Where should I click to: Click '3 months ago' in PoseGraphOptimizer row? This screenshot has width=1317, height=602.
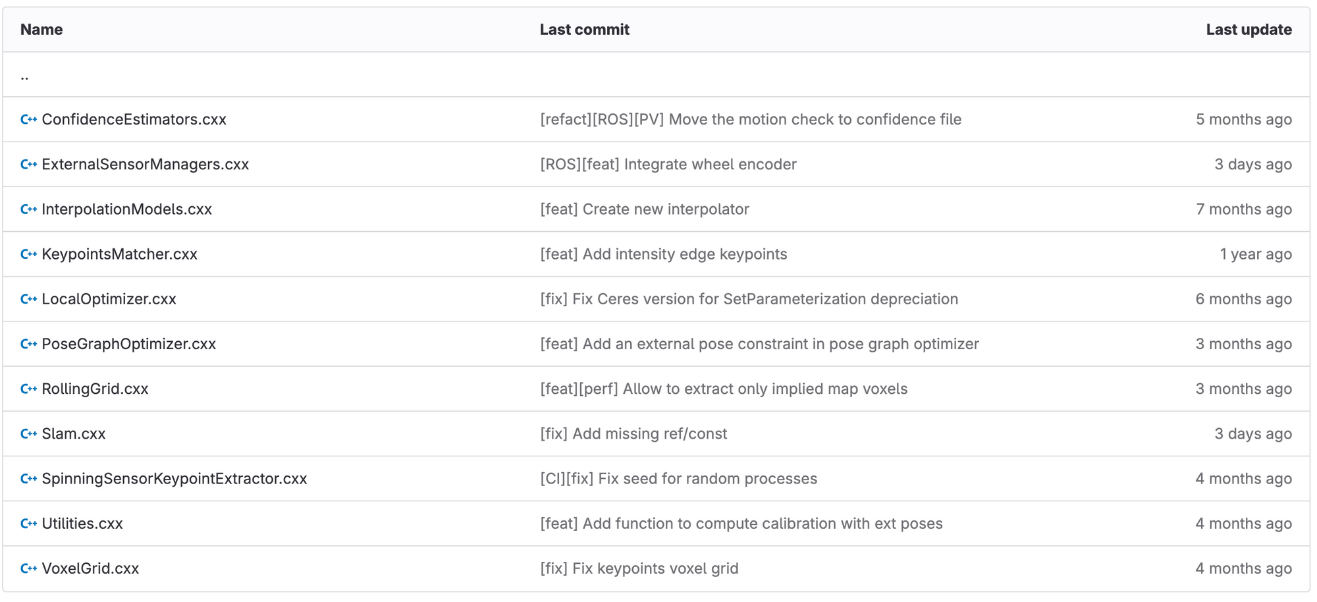(1244, 343)
